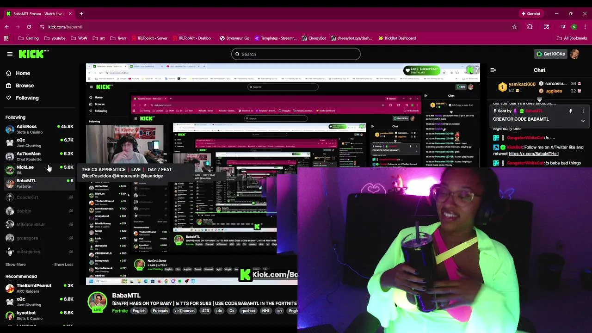This screenshot has width=592, height=333.
Task: Expand the pinned message chevron
Action: [x=583, y=121]
